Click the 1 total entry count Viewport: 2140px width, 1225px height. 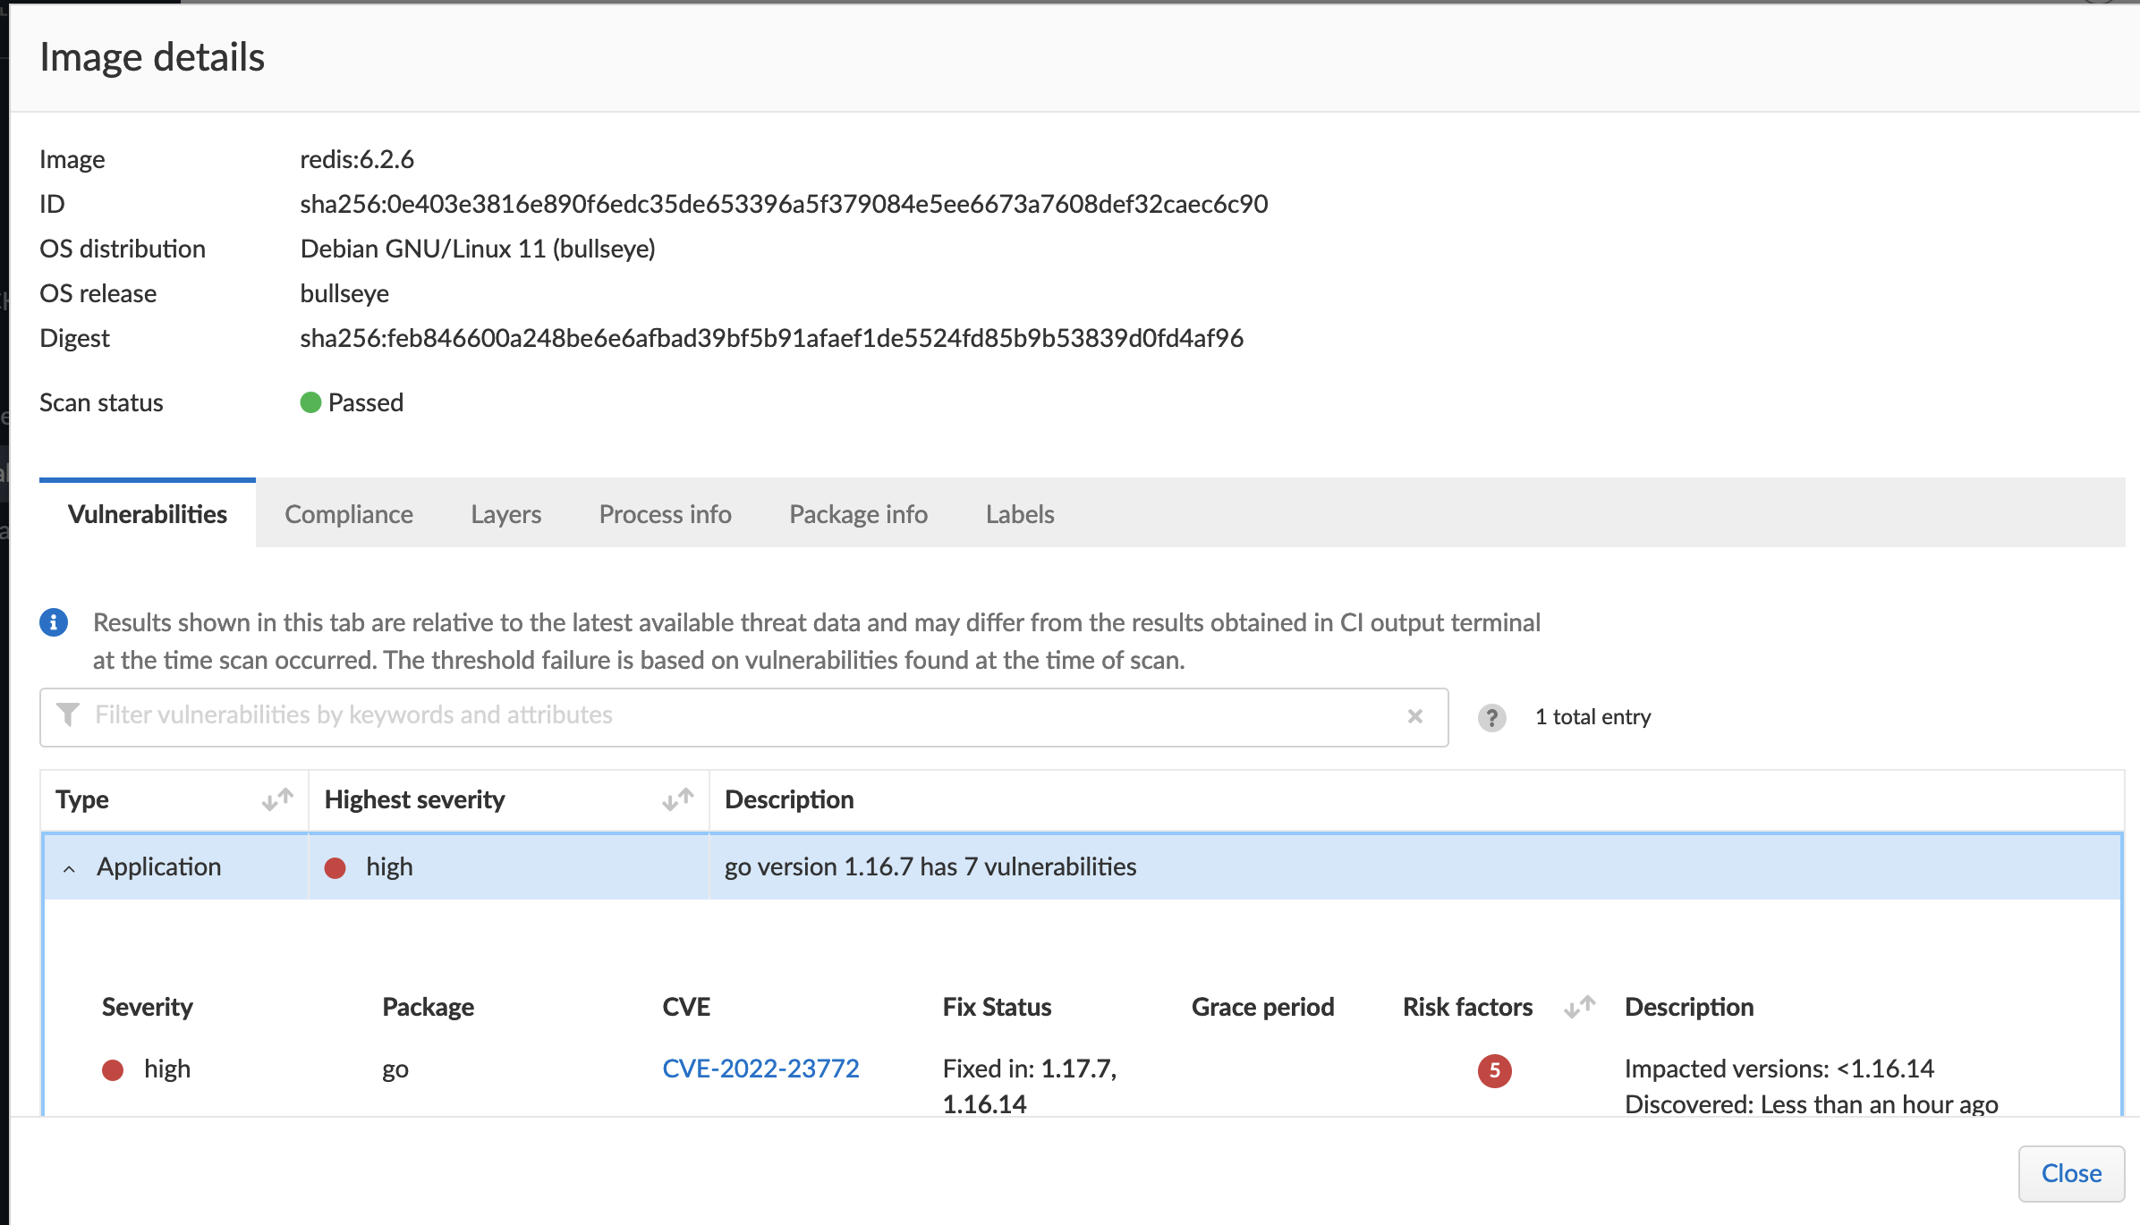pyautogui.click(x=1593, y=717)
